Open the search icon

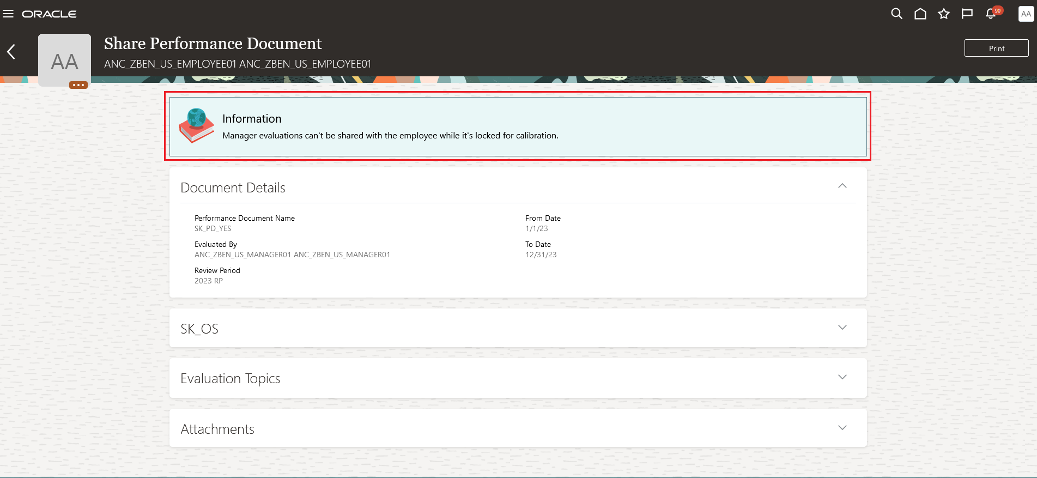click(896, 14)
